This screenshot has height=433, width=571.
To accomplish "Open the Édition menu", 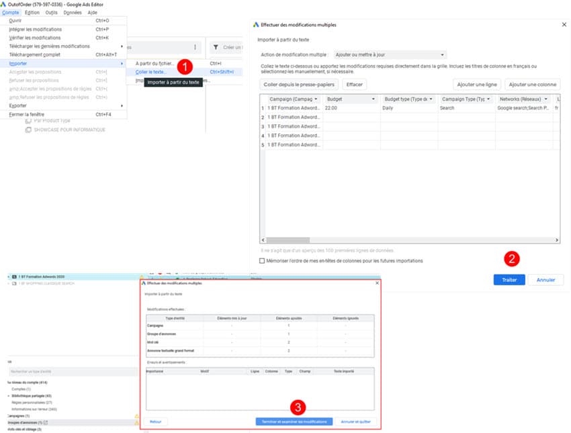I will tap(32, 12).
